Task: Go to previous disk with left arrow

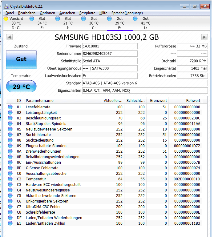Action: click(10, 37)
